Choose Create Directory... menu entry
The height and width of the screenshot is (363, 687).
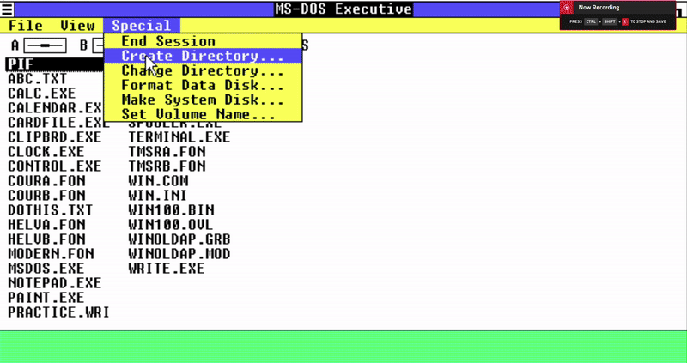click(x=203, y=56)
